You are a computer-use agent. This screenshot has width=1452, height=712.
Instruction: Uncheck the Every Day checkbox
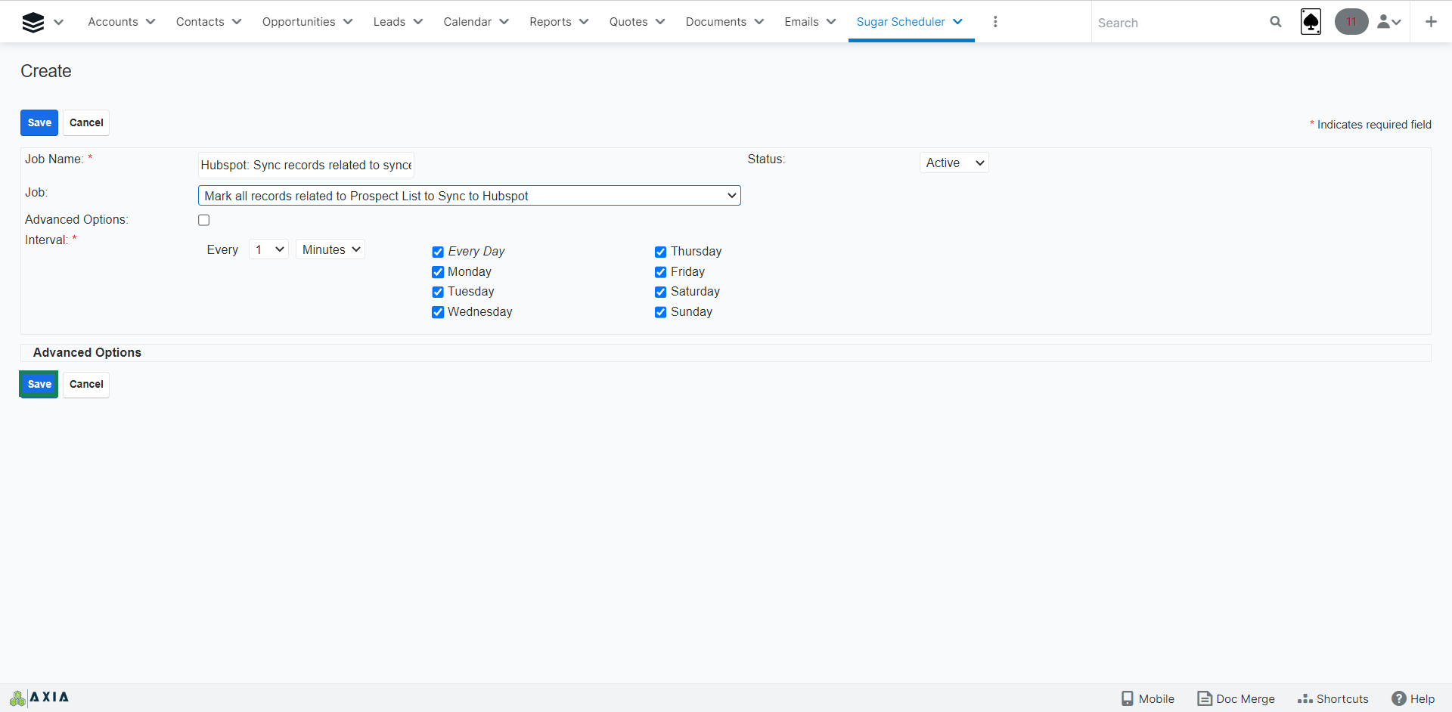438,252
